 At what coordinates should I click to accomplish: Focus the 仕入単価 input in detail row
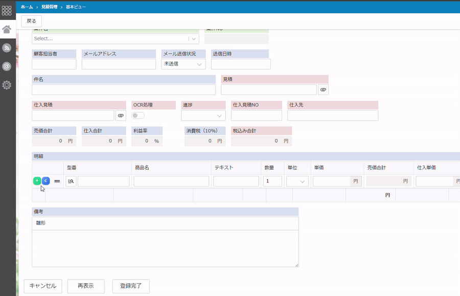[x=435, y=181]
